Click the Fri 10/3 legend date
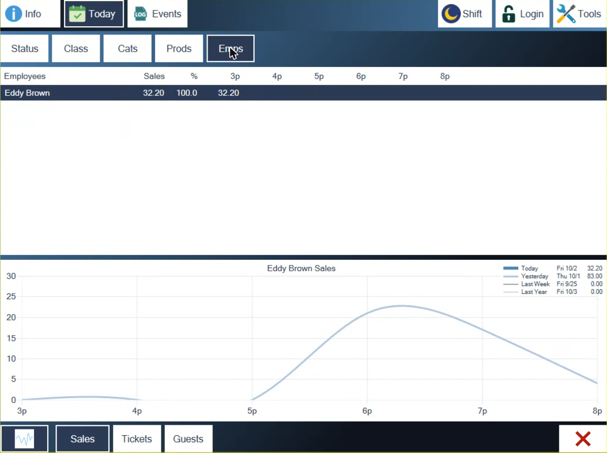 [567, 292]
